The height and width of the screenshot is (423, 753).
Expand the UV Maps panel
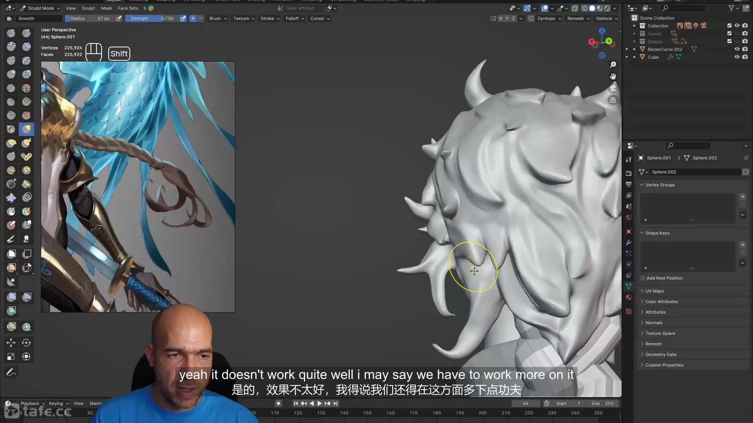[x=654, y=291]
